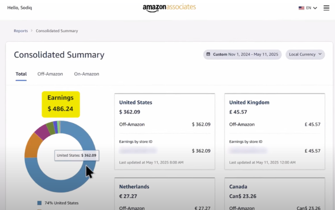Click the purple donut chart segment
The image size is (335, 210).
point(42,132)
